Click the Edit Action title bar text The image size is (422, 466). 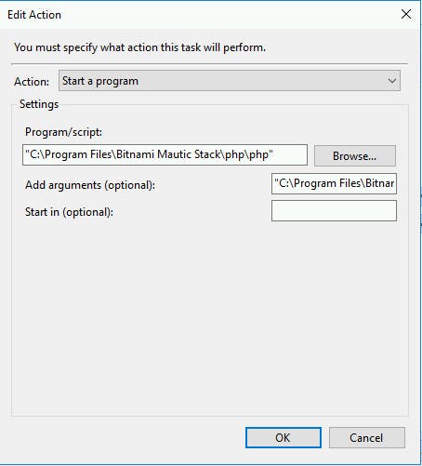coord(34,15)
